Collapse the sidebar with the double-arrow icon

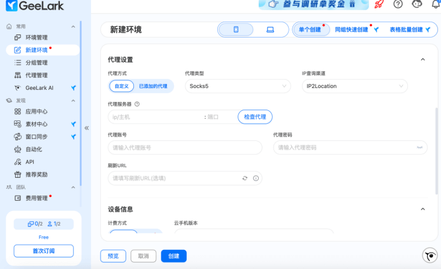[x=87, y=127]
